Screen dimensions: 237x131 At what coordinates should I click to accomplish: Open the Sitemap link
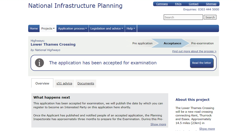click(x=211, y=4)
